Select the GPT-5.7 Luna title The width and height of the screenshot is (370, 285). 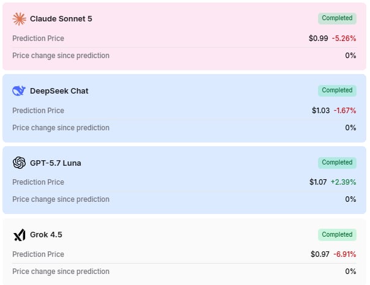[x=56, y=163]
